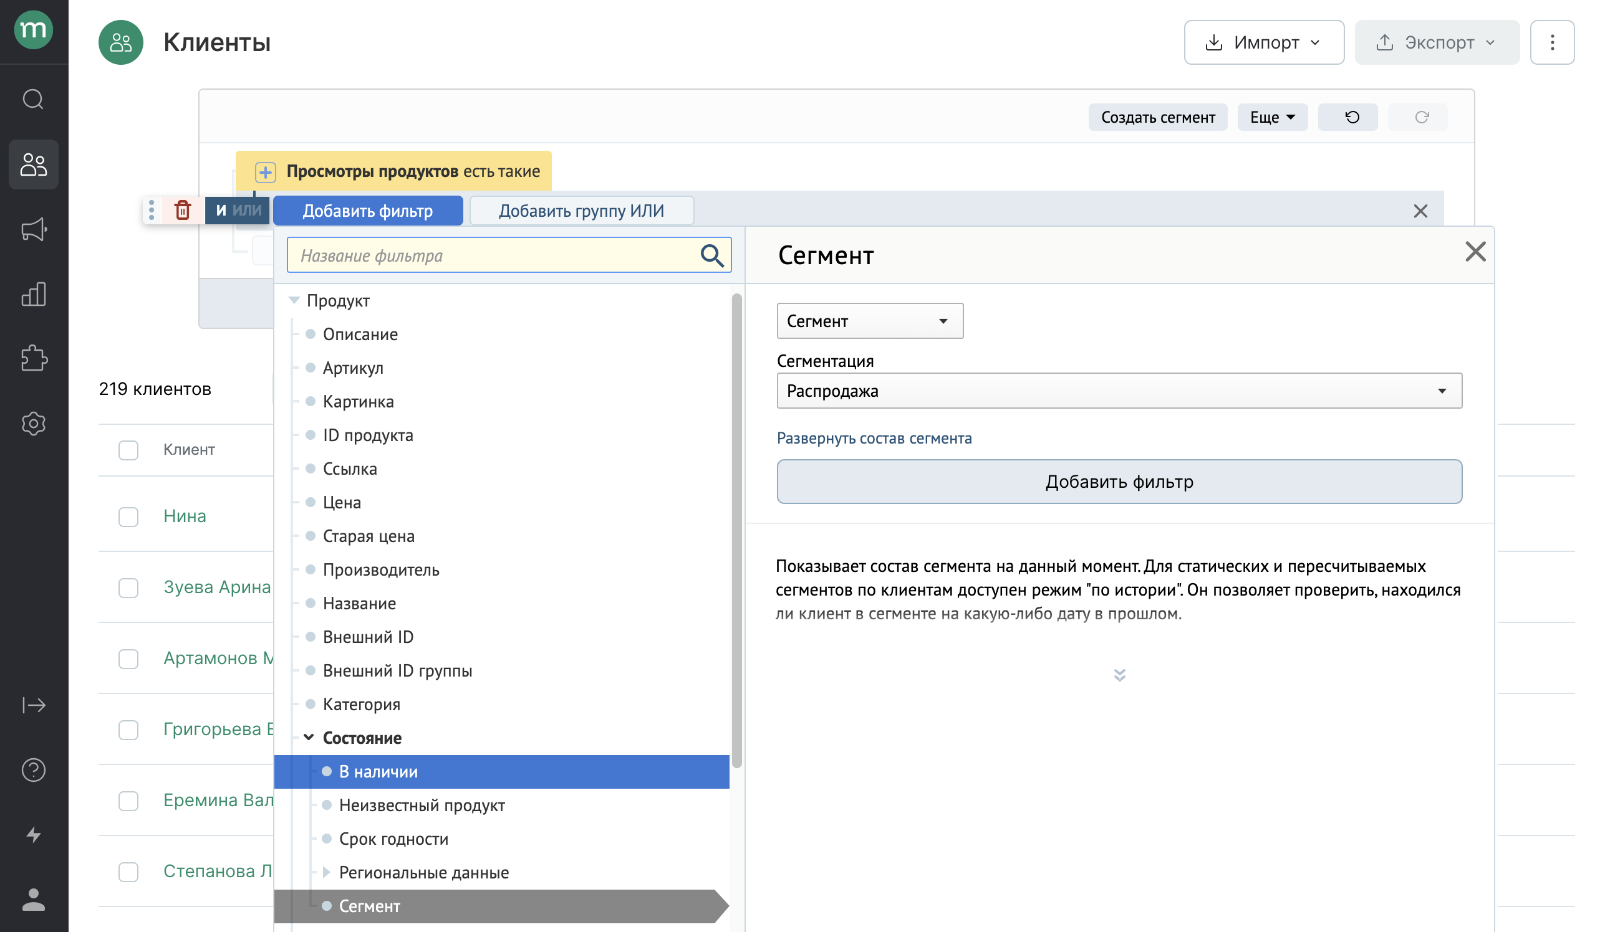Expand the Региональные данные tree node

coord(326,872)
